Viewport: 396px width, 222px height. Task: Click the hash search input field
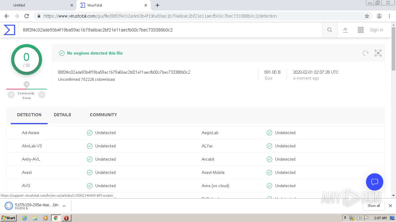pos(170,30)
